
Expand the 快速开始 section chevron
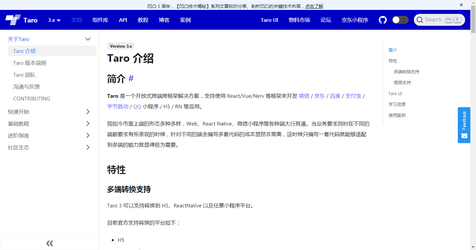coord(88,112)
